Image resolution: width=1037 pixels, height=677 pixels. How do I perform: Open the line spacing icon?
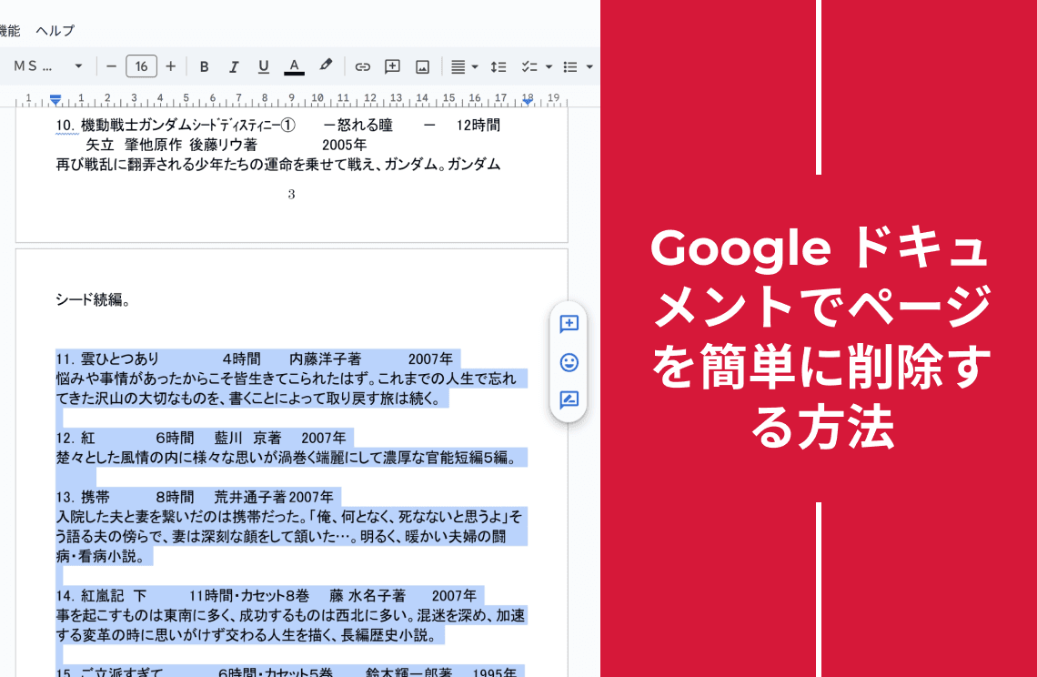pos(498,66)
